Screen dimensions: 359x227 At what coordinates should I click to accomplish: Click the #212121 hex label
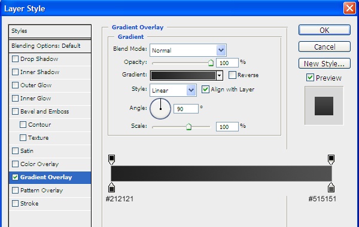click(x=120, y=199)
